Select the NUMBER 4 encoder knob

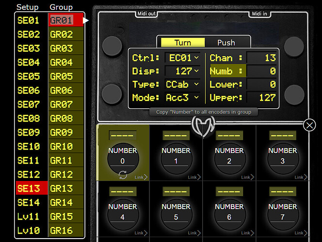(x=123, y=214)
